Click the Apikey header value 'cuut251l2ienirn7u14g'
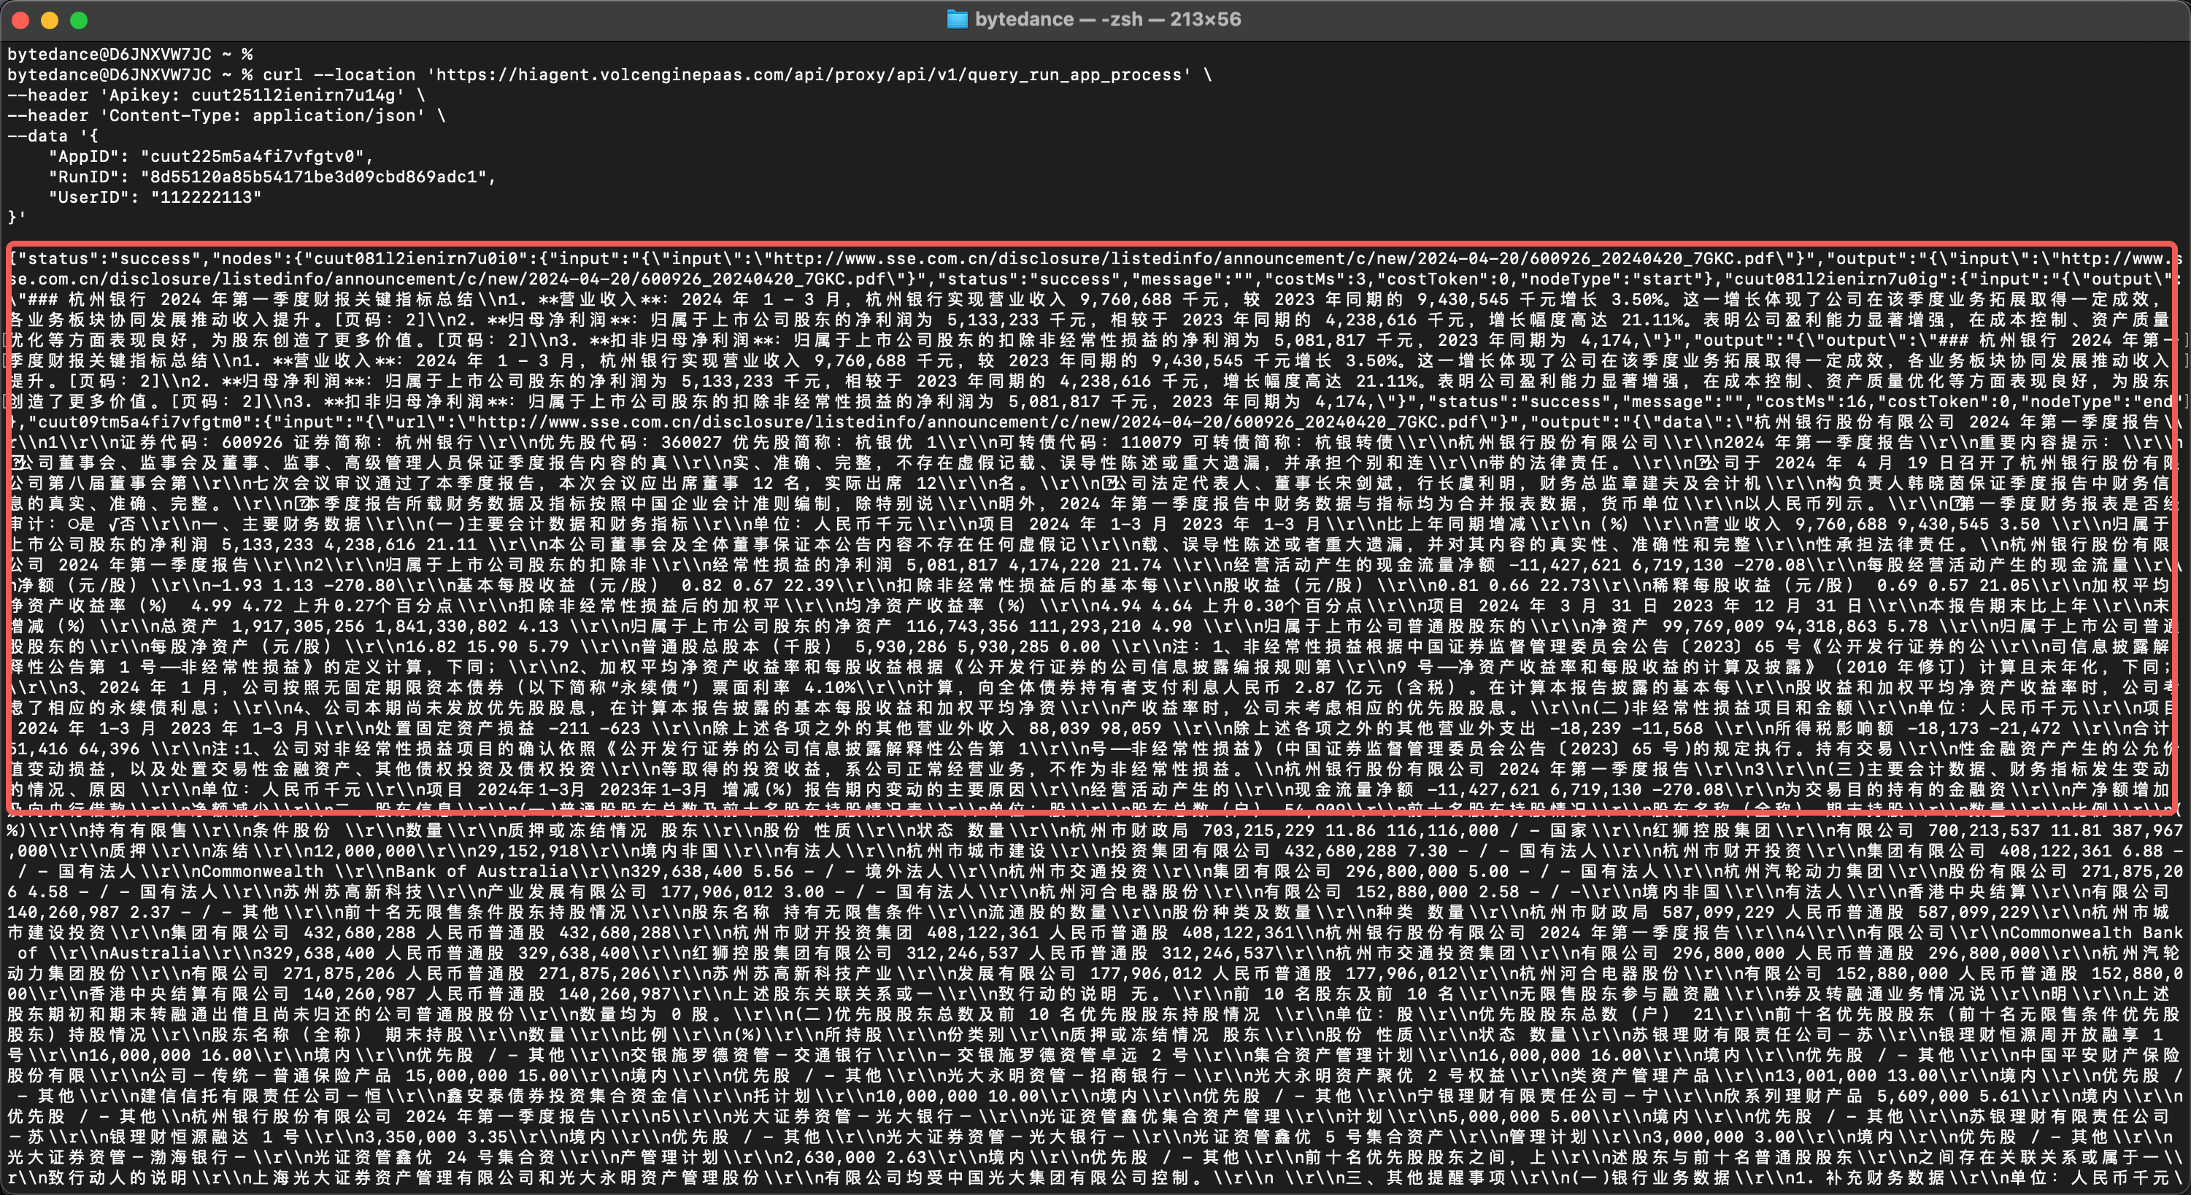2191x1195 pixels. pyautogui.click(x=293, y=95)
